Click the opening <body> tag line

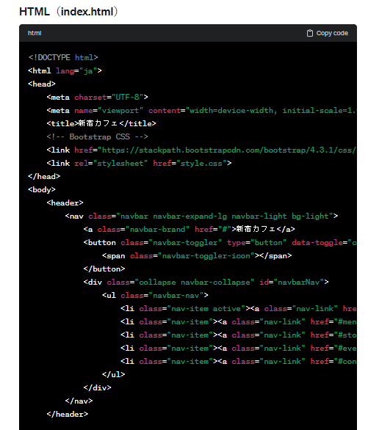click(x=42, y=189)
